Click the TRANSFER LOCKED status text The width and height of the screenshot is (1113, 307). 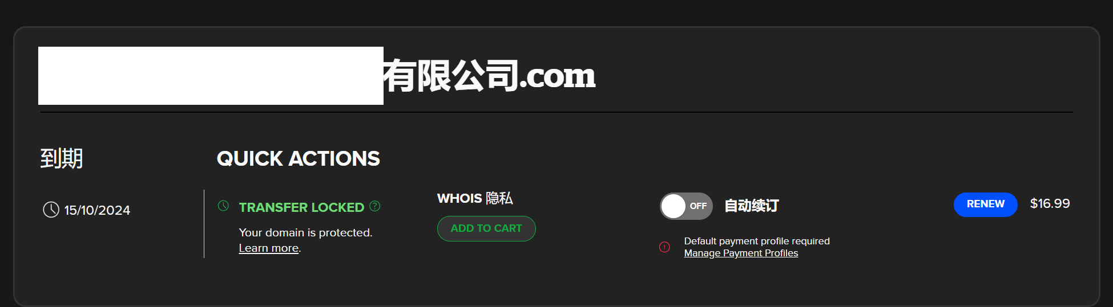click(x=301, y=207)
